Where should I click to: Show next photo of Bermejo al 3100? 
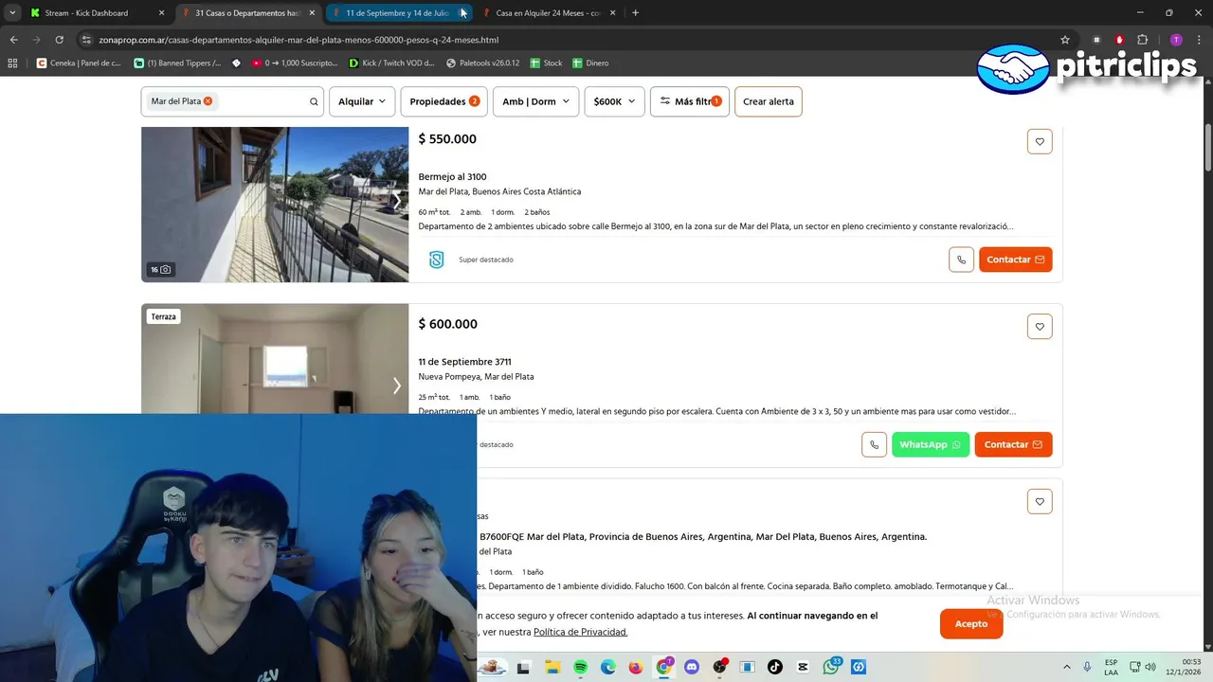[x=397, y=201]
